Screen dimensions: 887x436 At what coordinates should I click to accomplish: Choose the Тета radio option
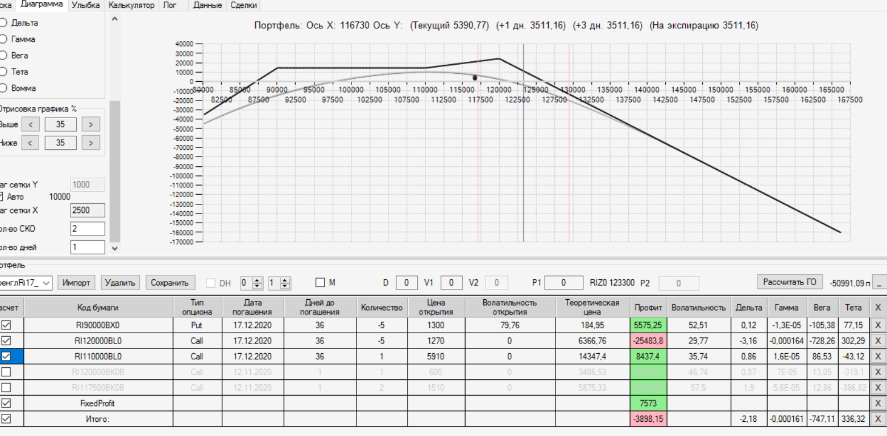(x=4, y=72)
